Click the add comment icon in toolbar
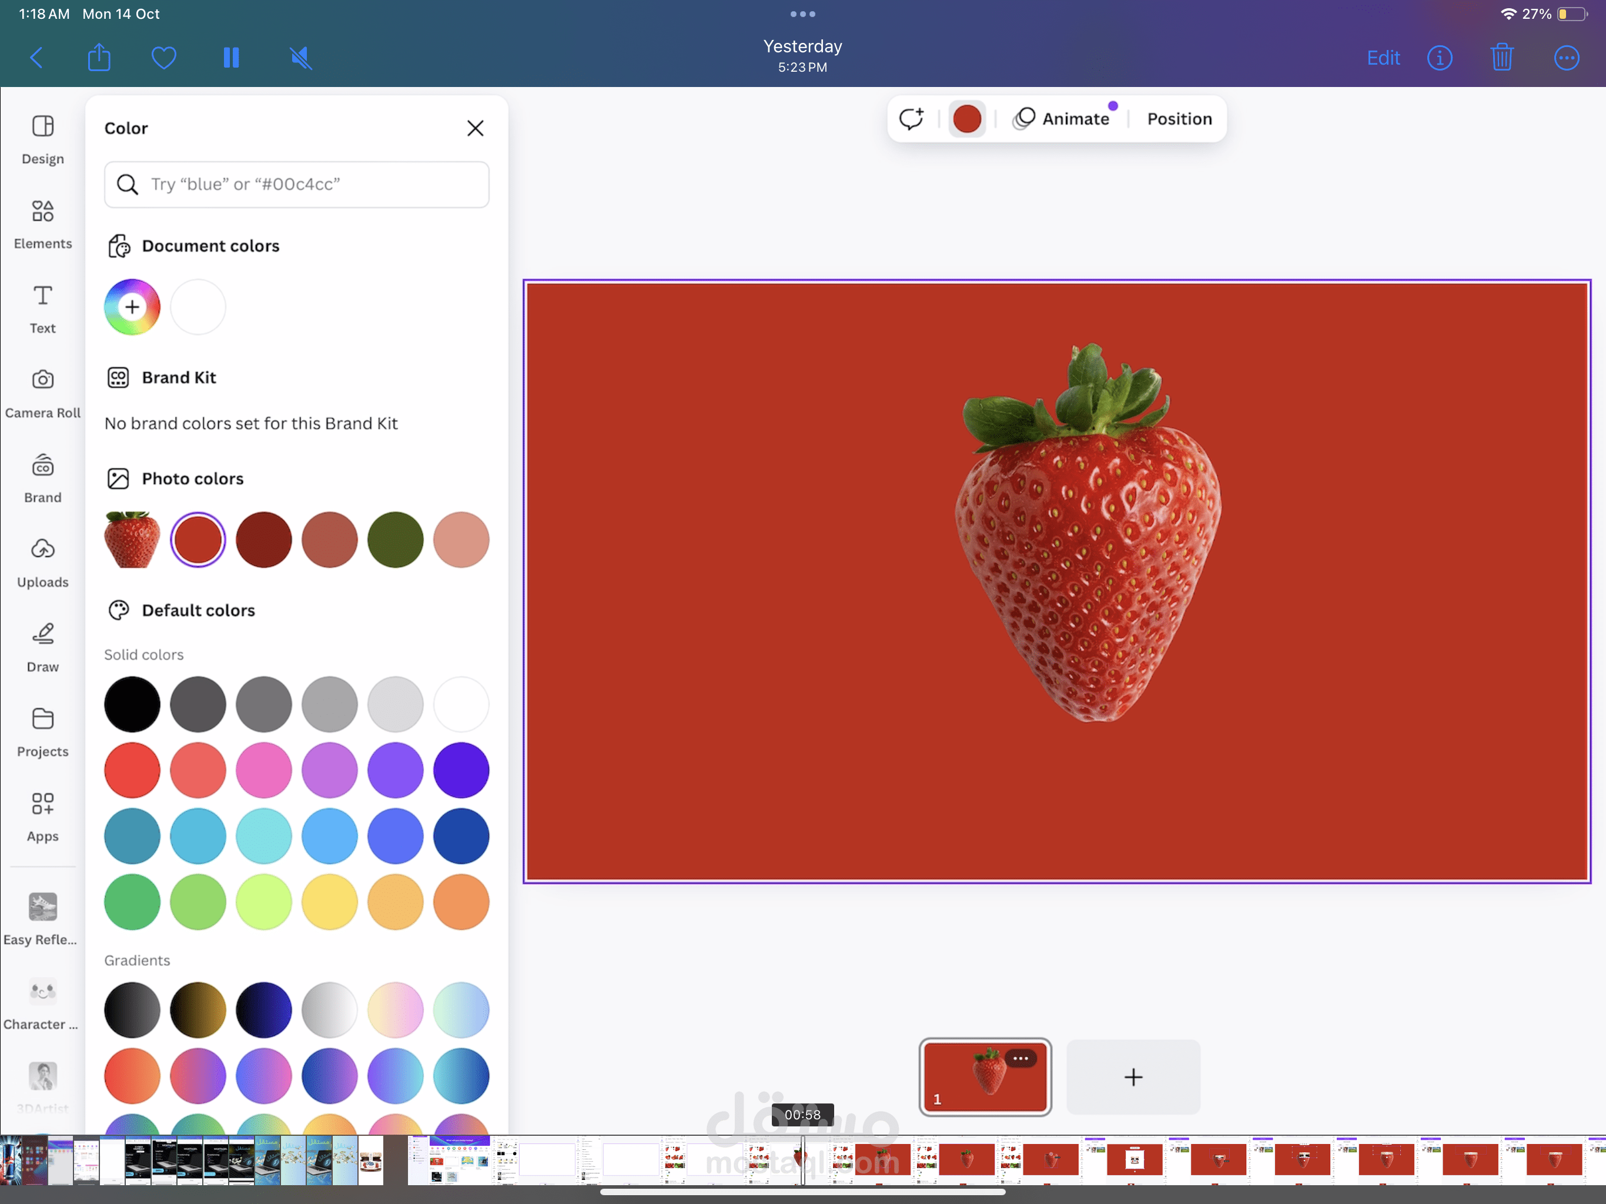Image resolution: width=1606 pixels, height=1204 pixels. point(911,118)
